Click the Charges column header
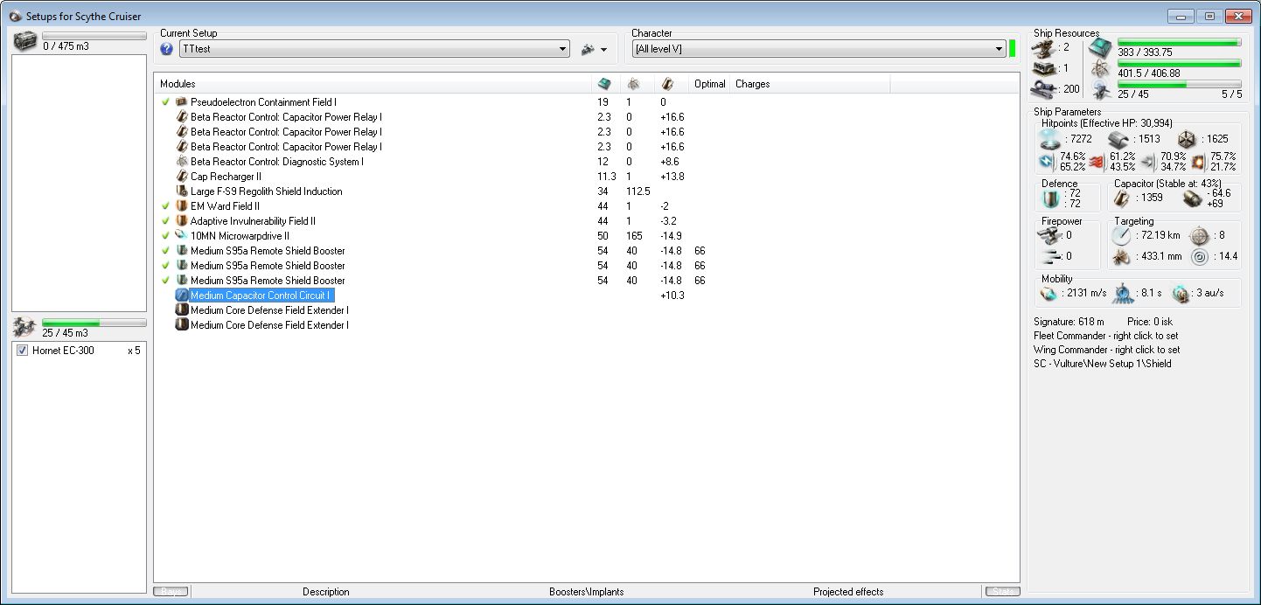The image size is (1261, 605). (810, 84)
